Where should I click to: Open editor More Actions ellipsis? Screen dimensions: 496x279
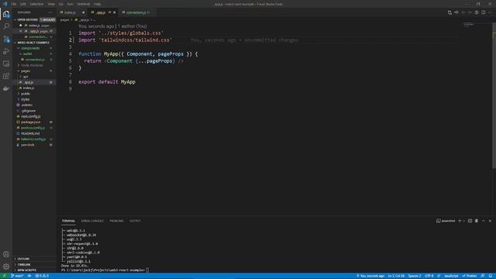point(490,12)
